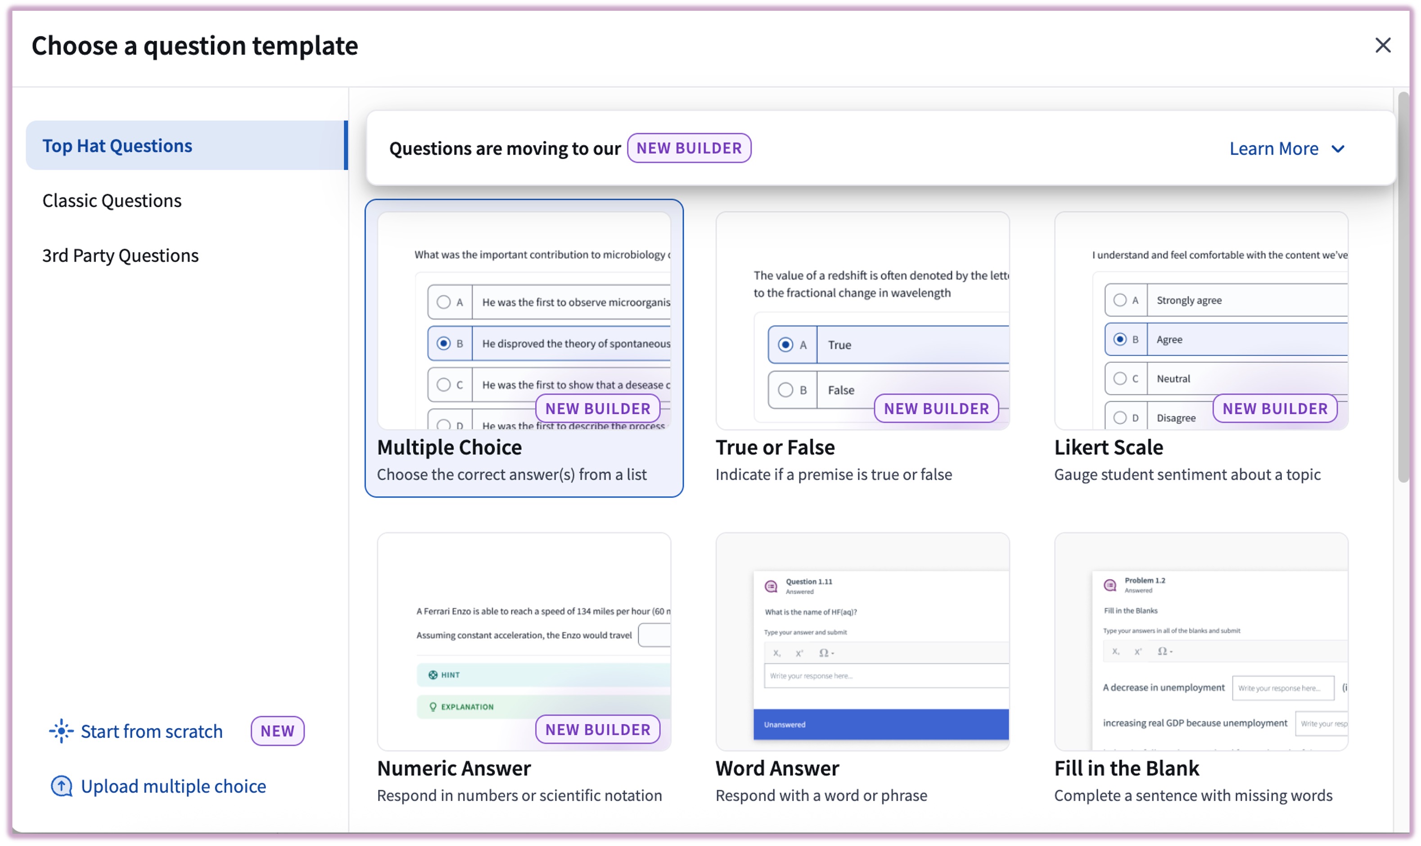Click the NEW badge beside Start from scratch
Image resolution: width=1421 pixels, height=846 pixels.
pyautogui.click(x=277, y=731)
